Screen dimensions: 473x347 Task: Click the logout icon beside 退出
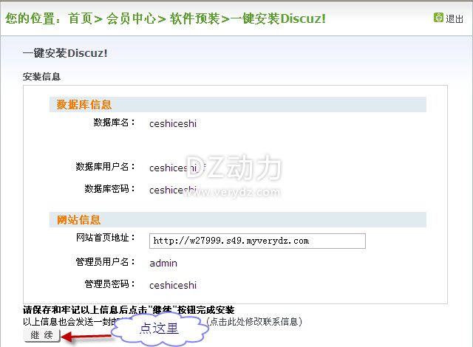tap(438, 18)
